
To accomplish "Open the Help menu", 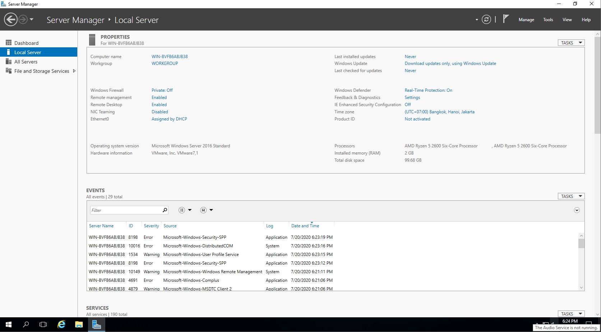I will 586,20.
